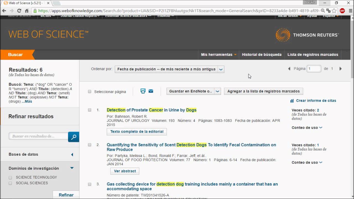Viewport: 354px width, 199px height.
Task: Click the browser address bar URL
Action: point(179,11)
